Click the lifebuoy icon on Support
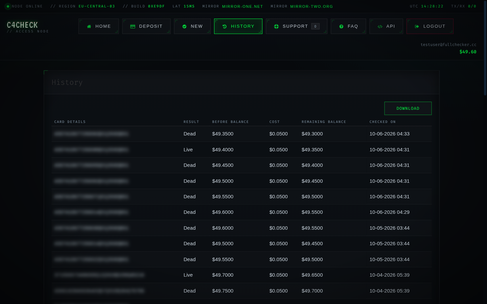 276,26
